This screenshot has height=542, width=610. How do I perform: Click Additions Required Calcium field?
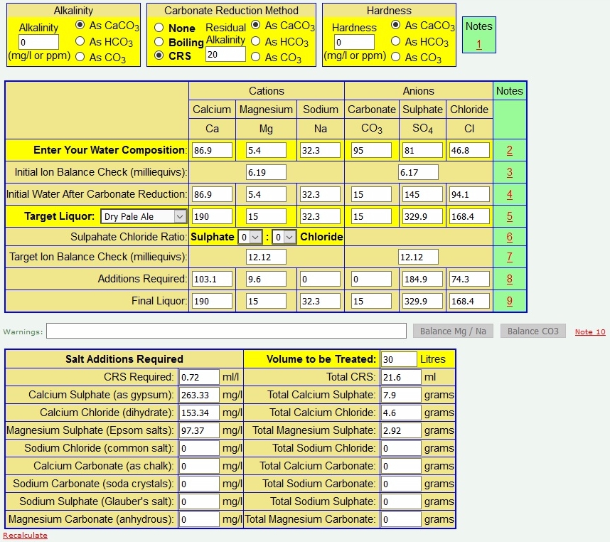[x=212, y=279]
